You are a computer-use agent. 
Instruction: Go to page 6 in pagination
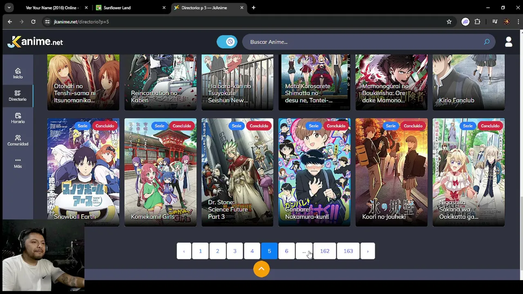286,251
